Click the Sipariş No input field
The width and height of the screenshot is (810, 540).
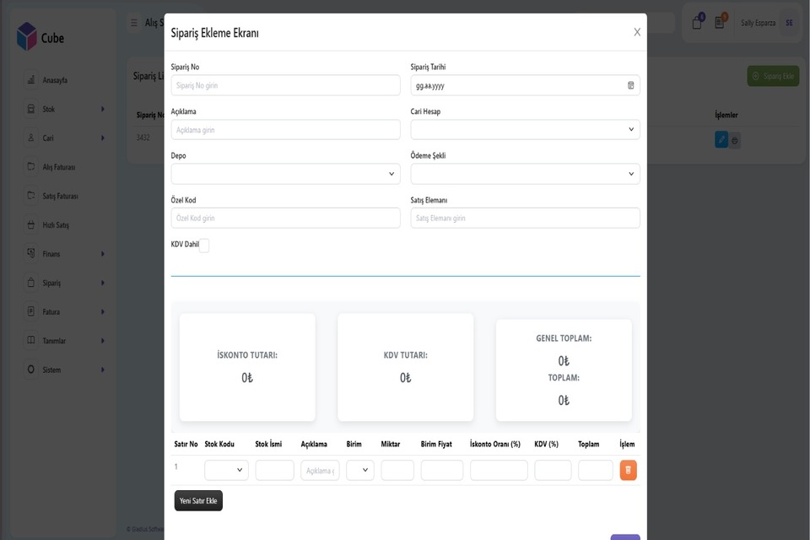tap(285, 85)
